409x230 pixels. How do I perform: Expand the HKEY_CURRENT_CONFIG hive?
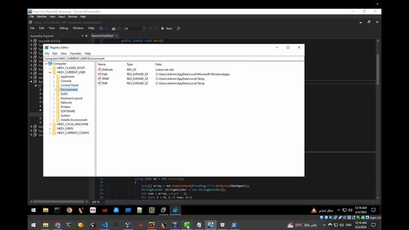[x=50, y=133]
